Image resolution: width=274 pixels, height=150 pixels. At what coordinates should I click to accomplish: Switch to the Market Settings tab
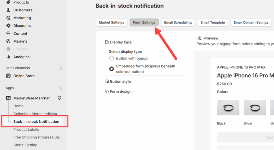111,22
